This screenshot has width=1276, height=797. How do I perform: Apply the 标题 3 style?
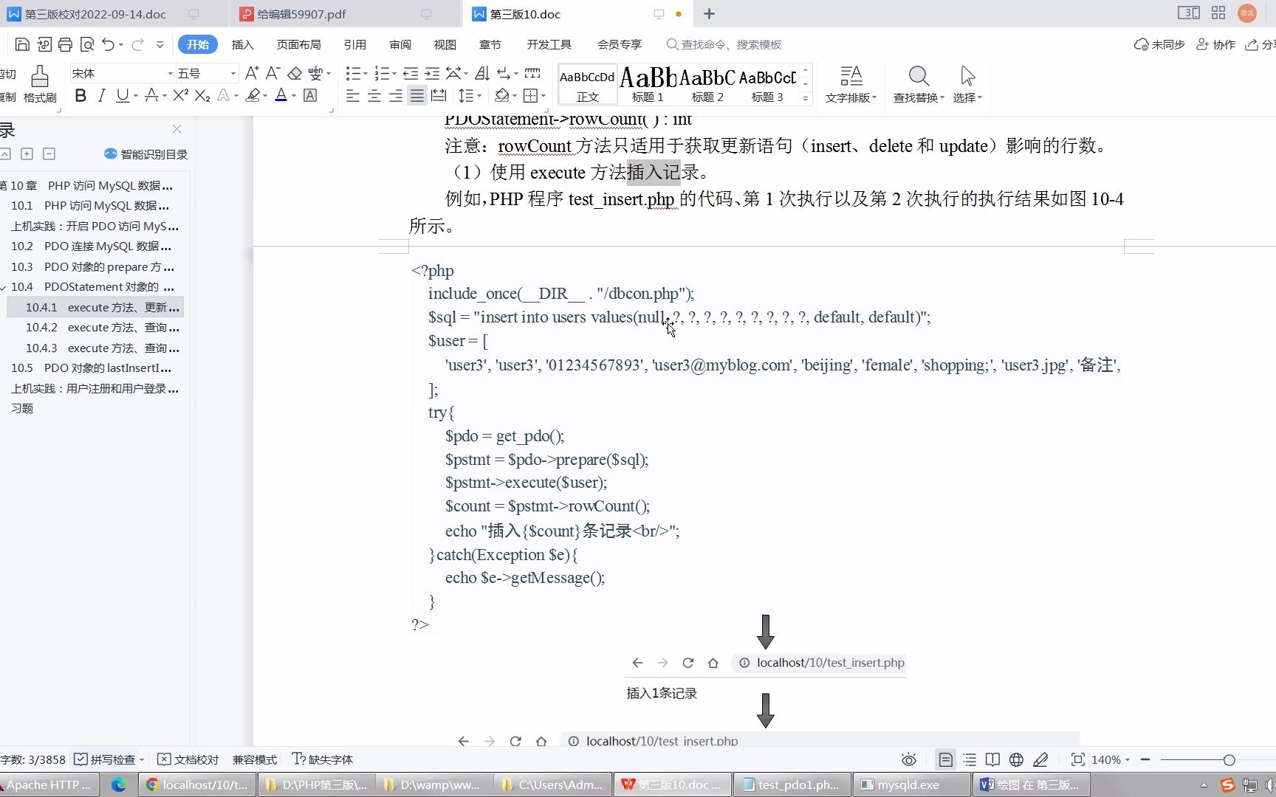pyautogui.click(x=767, y=85)
